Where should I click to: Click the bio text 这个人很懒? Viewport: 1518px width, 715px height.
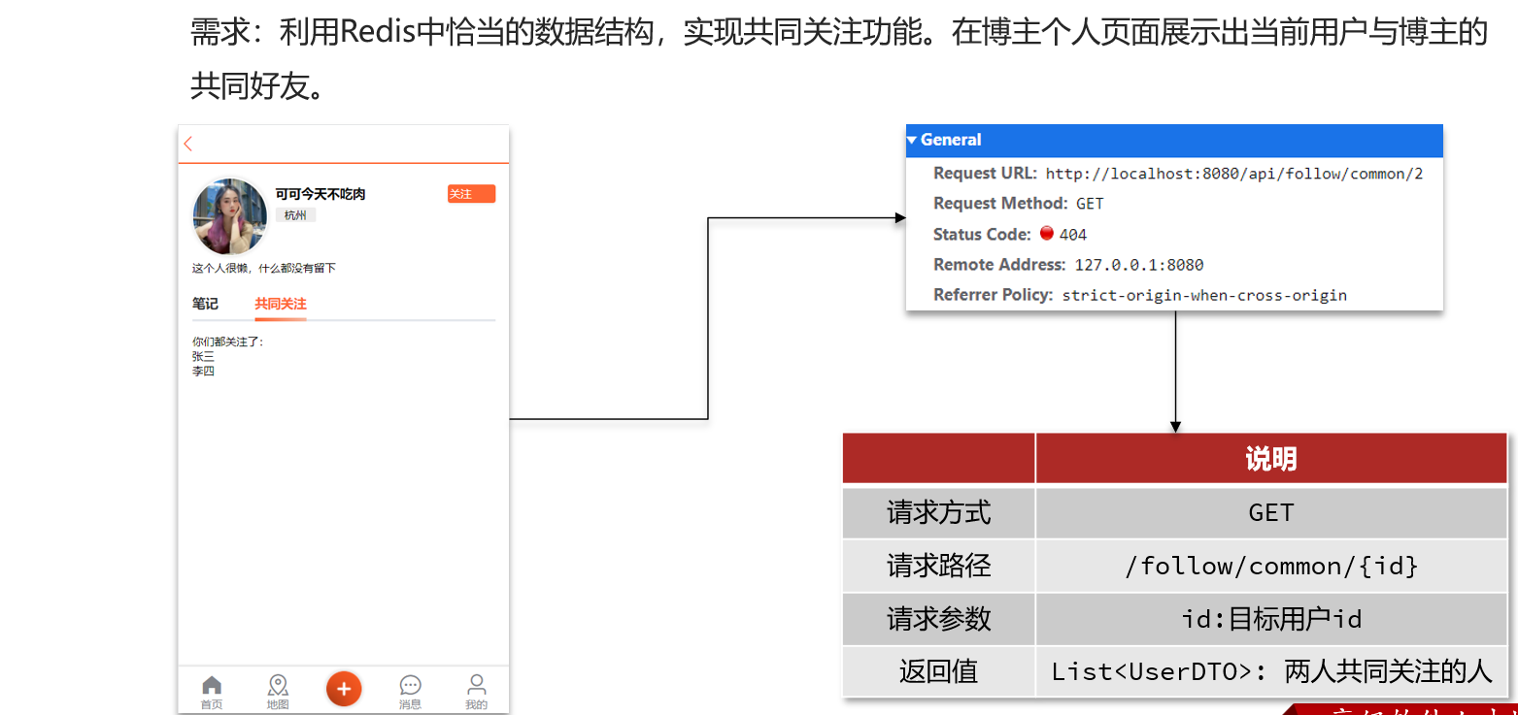[264, 268]
